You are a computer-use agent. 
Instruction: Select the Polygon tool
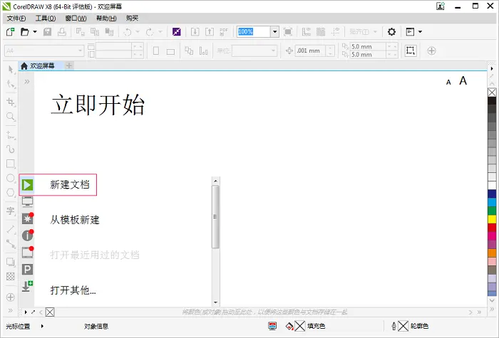tap(11, 193)
